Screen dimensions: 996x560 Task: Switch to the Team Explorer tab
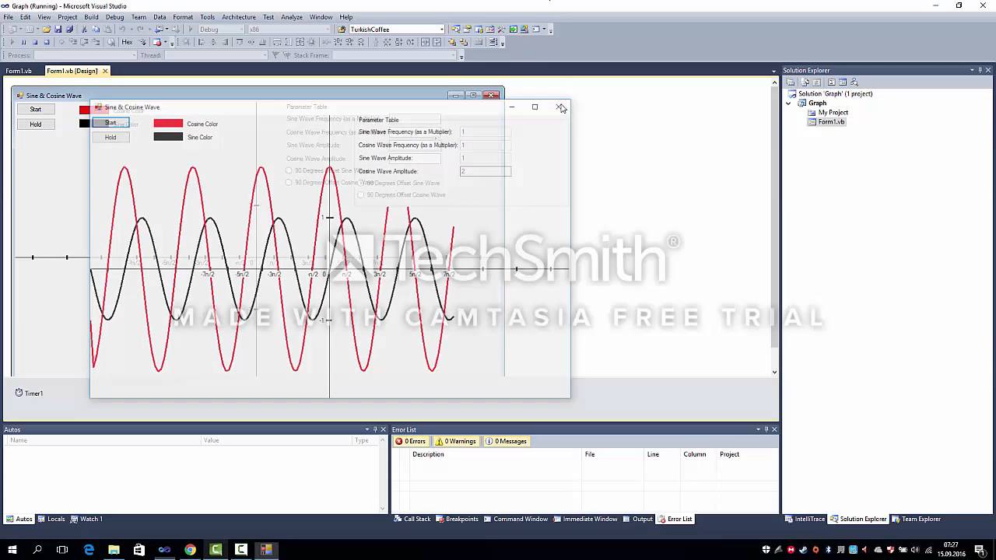tap(917, 519)
